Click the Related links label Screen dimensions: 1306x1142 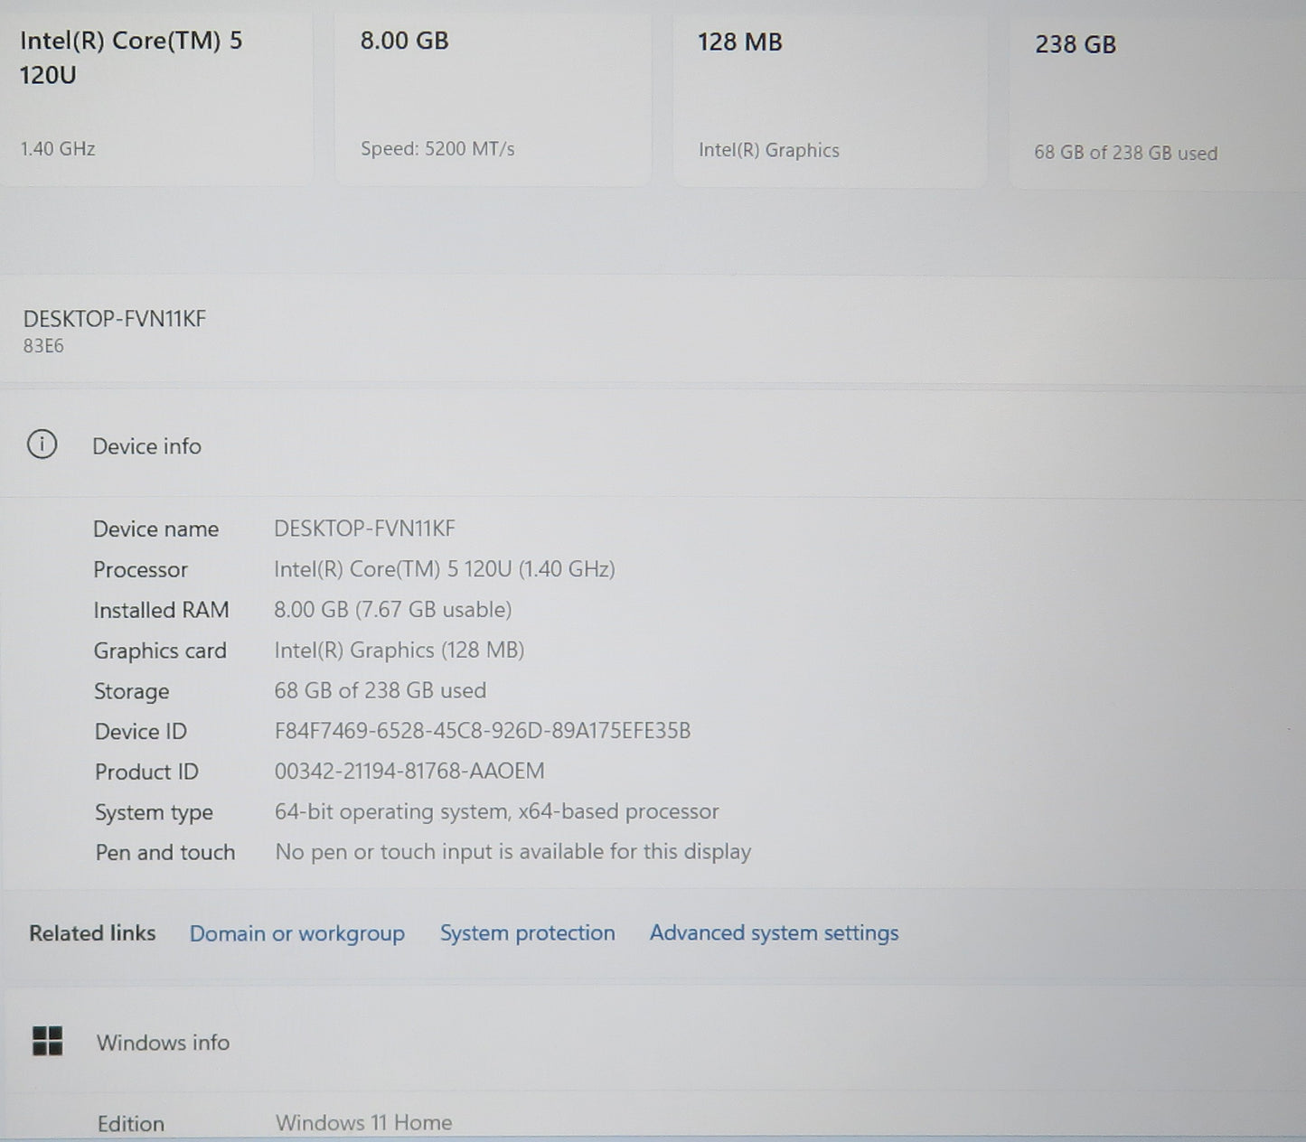click(92, 932)
